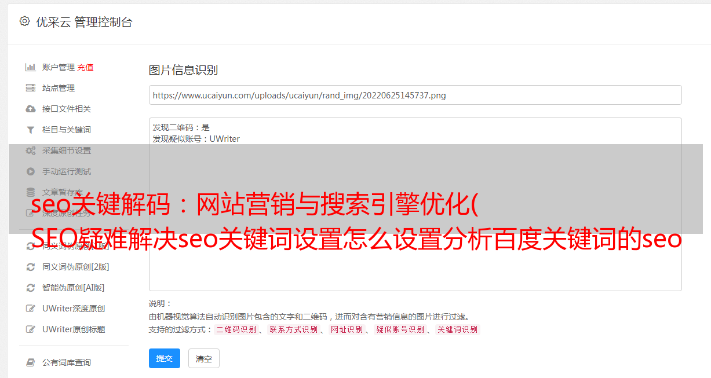Click the database icon for 文章暂存库
This screenshot has width=711, height=378.
coord(31,192)
